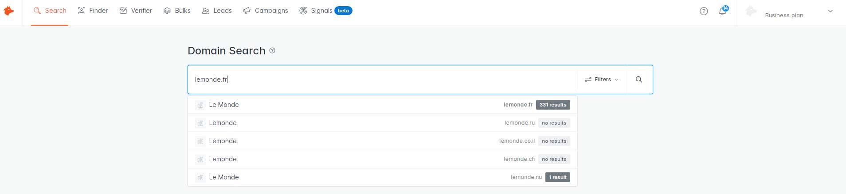Select the Lemonde lemonde.co.il suggestion
Screen dimensions: 846x194
click(383, 141)
